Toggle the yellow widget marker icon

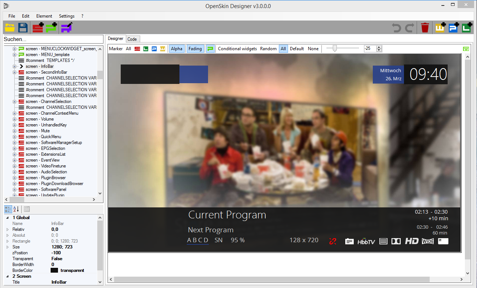point(163,49)
